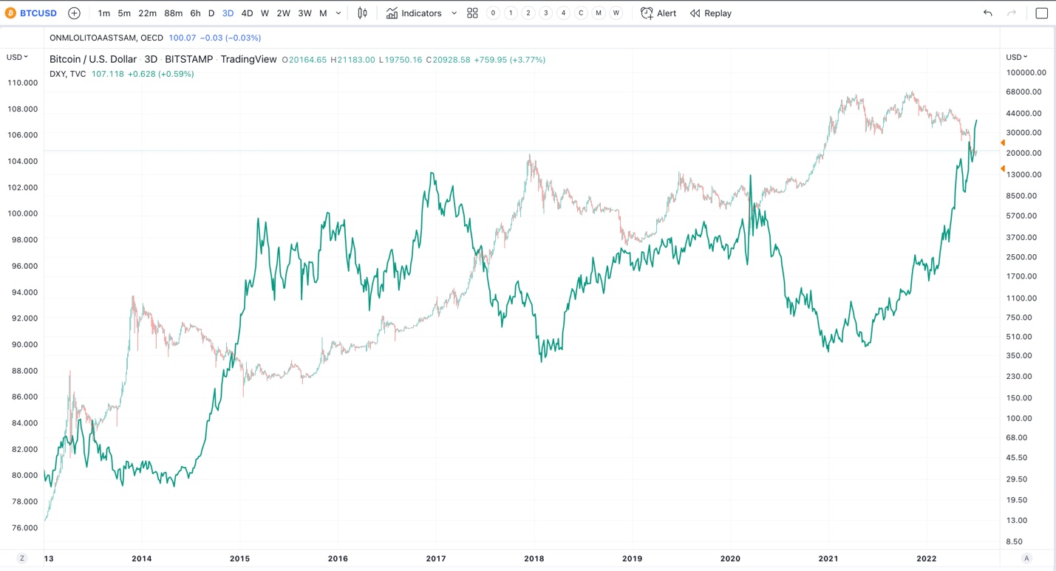Click the 68000.00 right price axis label
The height and width of the screenshot is (571, 1056).
(1023, 92)
